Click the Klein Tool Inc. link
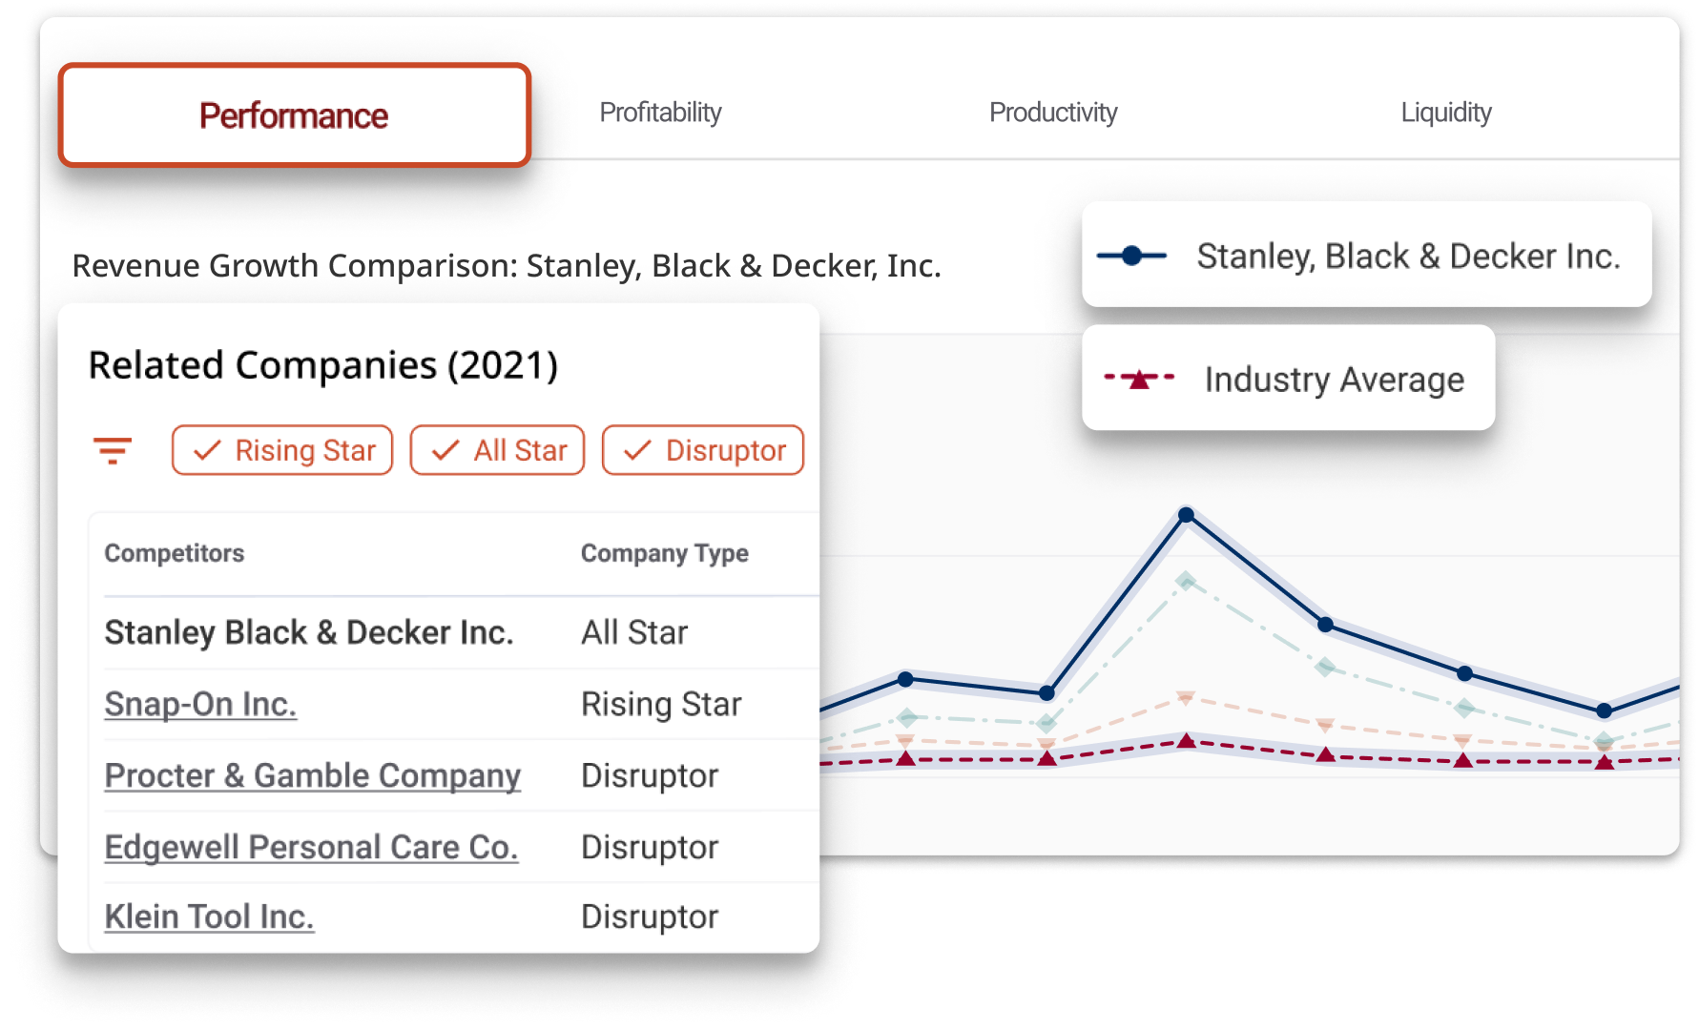Screen dimensions: 1699x1030 tap(209, 917)
